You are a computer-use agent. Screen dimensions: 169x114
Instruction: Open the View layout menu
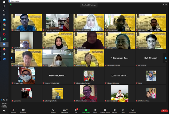pyautogui.click(x=165, y=5)
